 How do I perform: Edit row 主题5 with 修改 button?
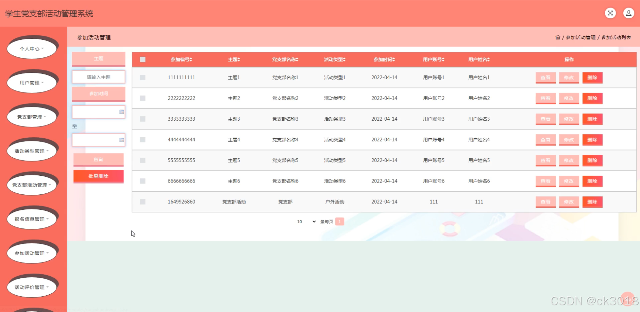tap(569, 160)
